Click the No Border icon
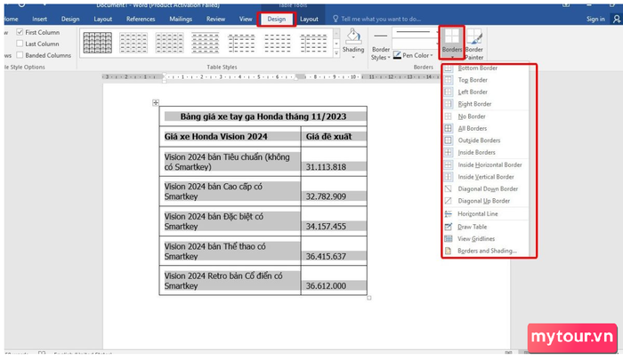Image resolution: width=623 pixels, height=360 pixels. 449,116
